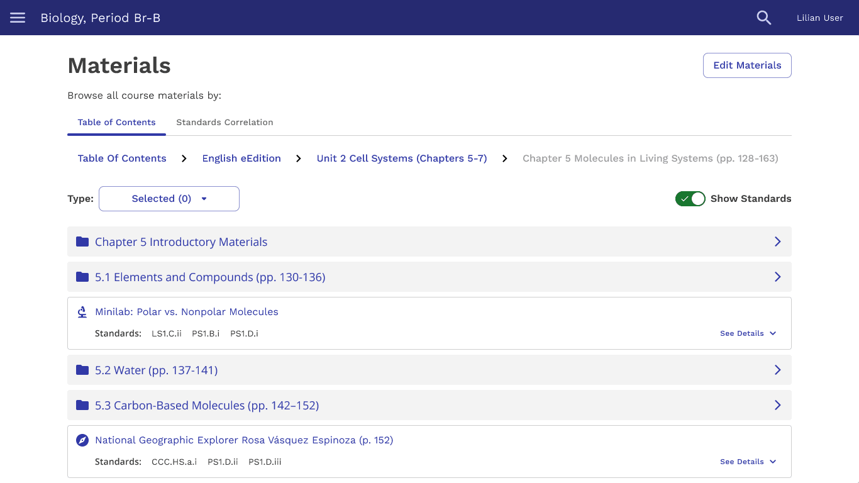Navigate to Unit 2 Cell Systems via breadcrumb

[x=402, y=158]
